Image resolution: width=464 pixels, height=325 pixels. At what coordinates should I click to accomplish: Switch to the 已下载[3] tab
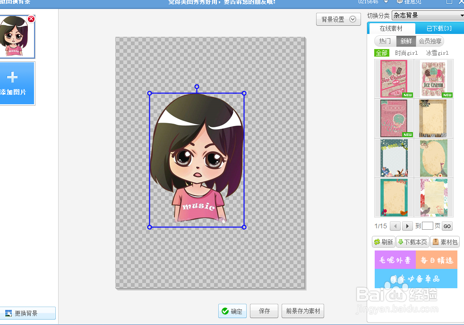[439, 28]
